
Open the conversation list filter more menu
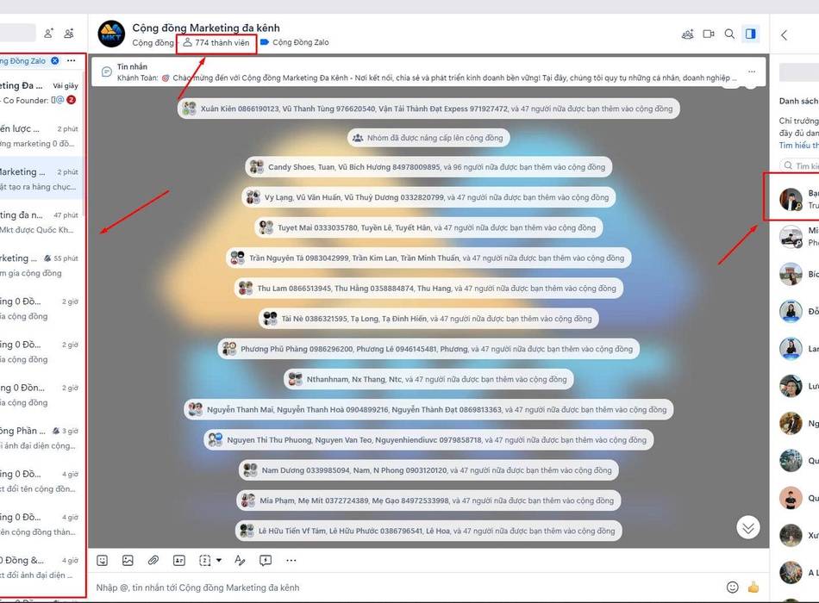click(71, 60)
